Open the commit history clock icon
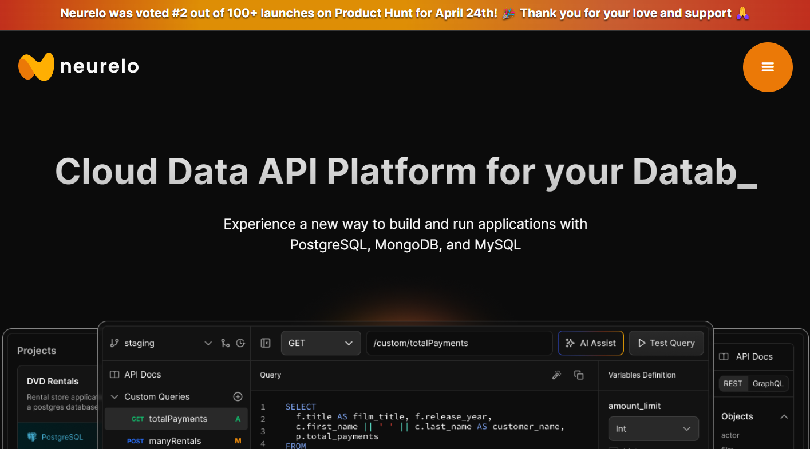 point(240,343)
